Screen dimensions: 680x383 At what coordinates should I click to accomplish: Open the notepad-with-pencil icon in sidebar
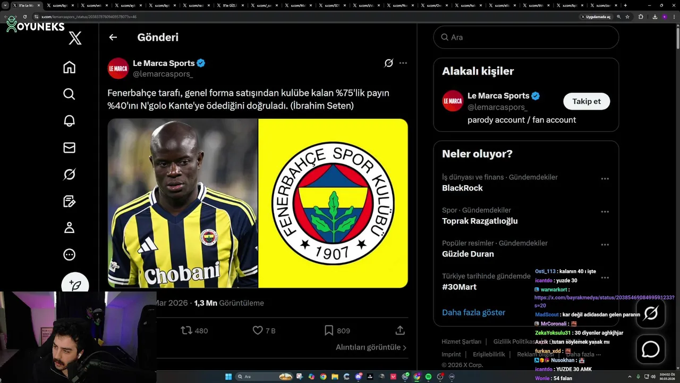pyautogui.click(x=69, y=201)
